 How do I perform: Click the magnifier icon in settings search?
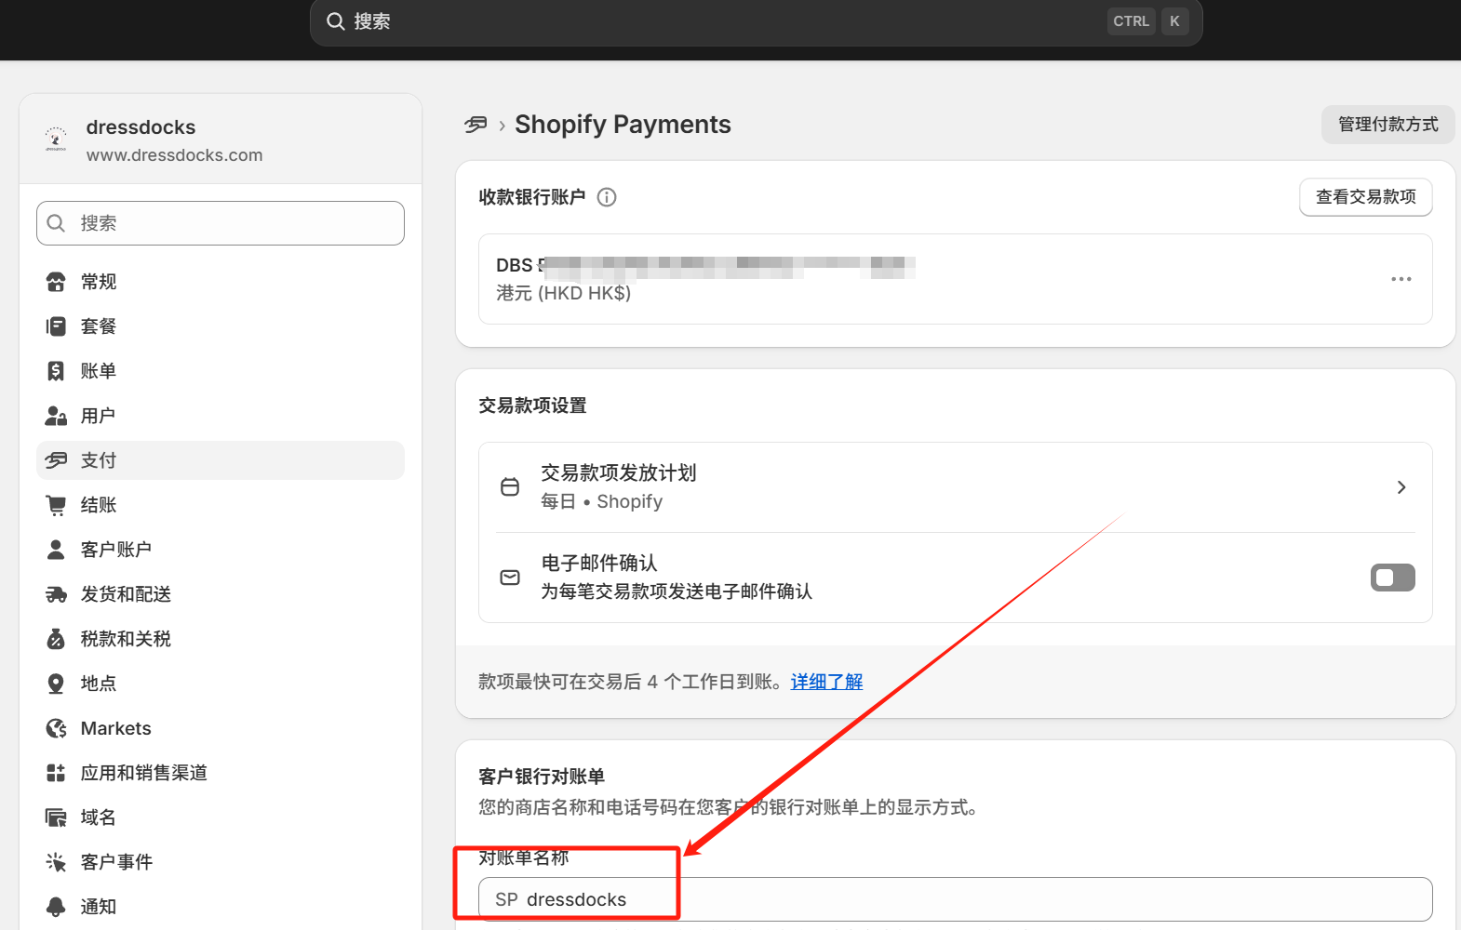coord(56,223)
